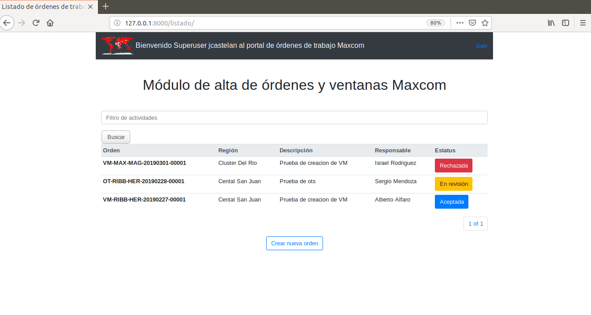Click the browser back arrow button
The width and height of the screenshot is (591, 315).
[7, 23]
